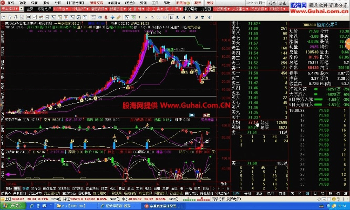Switch chart to 30-minute period
This screenshot has width=350, height=210.
[159, 17]
